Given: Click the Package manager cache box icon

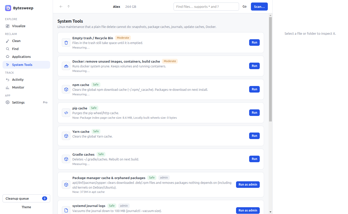Looking at the screenshot, I should coord(66,185).
